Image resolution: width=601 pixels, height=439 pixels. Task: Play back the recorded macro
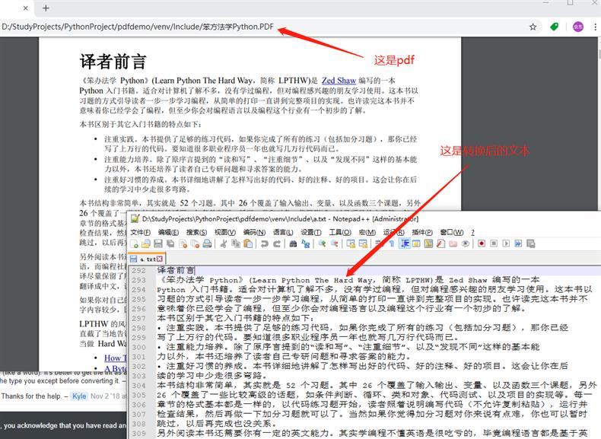point(506,243)
